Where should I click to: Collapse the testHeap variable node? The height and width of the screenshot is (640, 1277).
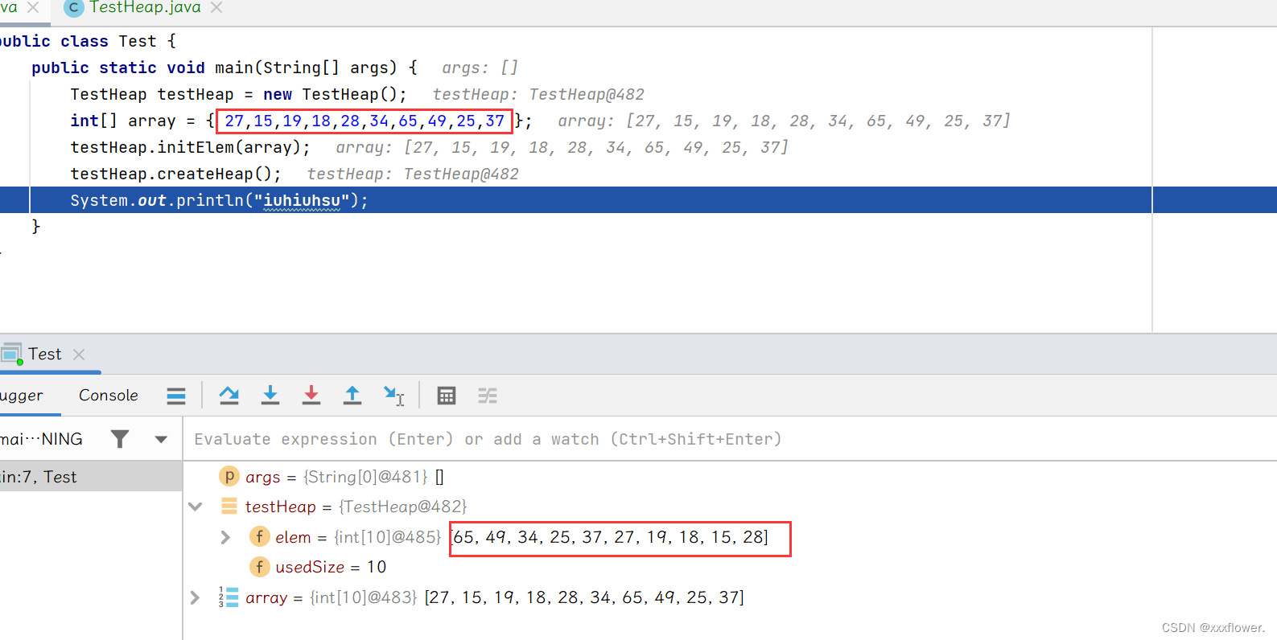[x=195, y=507]
